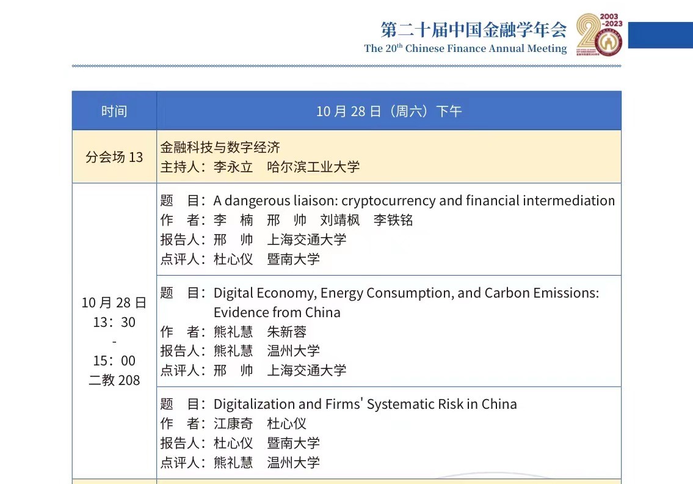This screenshot has width=693, height=484.
Task: Click the 20th anniversary logo emblem
Action: 598,34
